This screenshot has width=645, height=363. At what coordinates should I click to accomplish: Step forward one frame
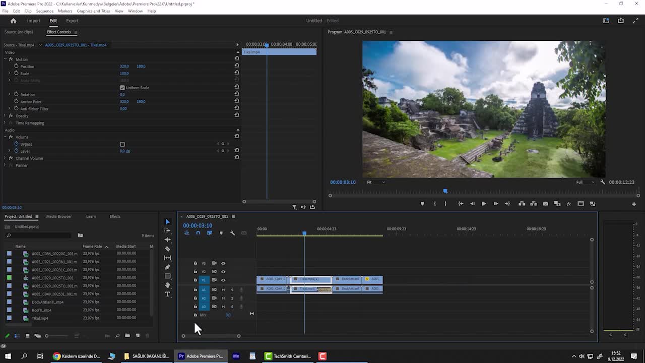pos(495,204)
